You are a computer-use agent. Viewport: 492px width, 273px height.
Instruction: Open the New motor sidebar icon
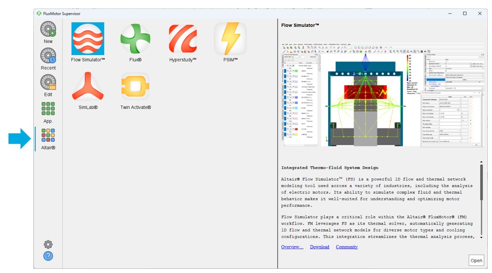click(48, 29)
